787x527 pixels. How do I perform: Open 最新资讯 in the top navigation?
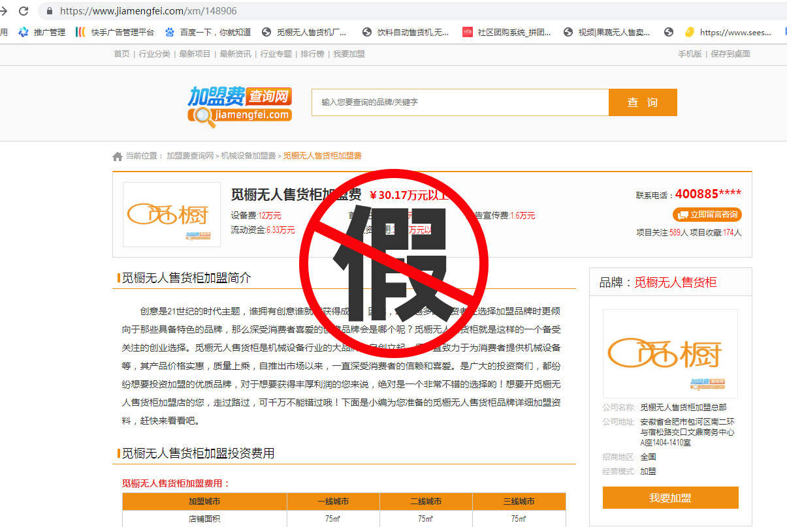[x=235, y=54]
